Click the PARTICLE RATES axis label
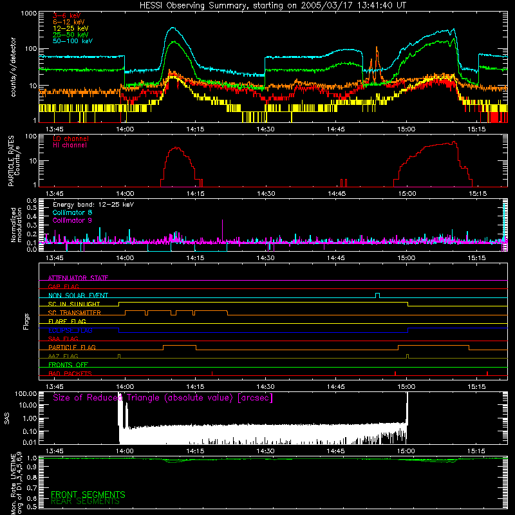The width and height of the screenshot is (515, 515). coord(14,161)
